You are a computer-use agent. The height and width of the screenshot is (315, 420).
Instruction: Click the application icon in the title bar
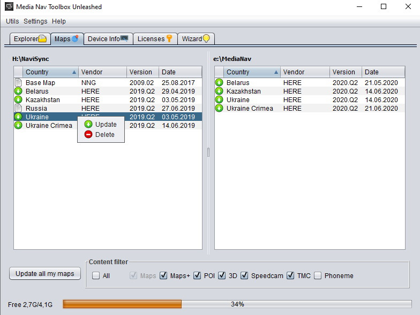click(9, 6)
